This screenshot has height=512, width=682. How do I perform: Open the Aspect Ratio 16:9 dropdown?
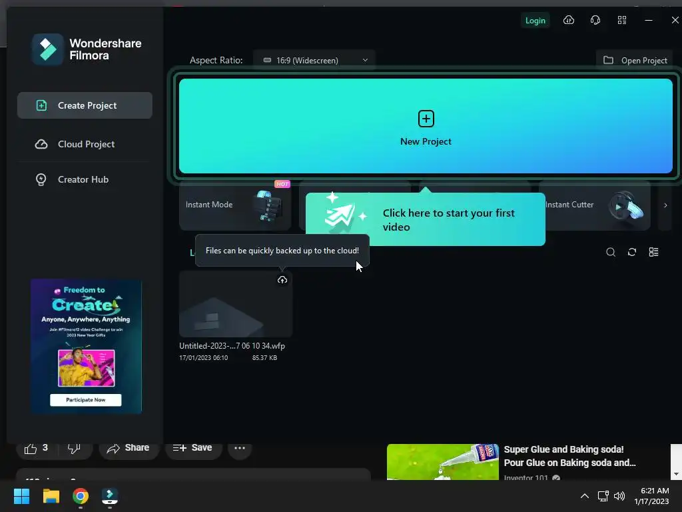tap(314, 60)
